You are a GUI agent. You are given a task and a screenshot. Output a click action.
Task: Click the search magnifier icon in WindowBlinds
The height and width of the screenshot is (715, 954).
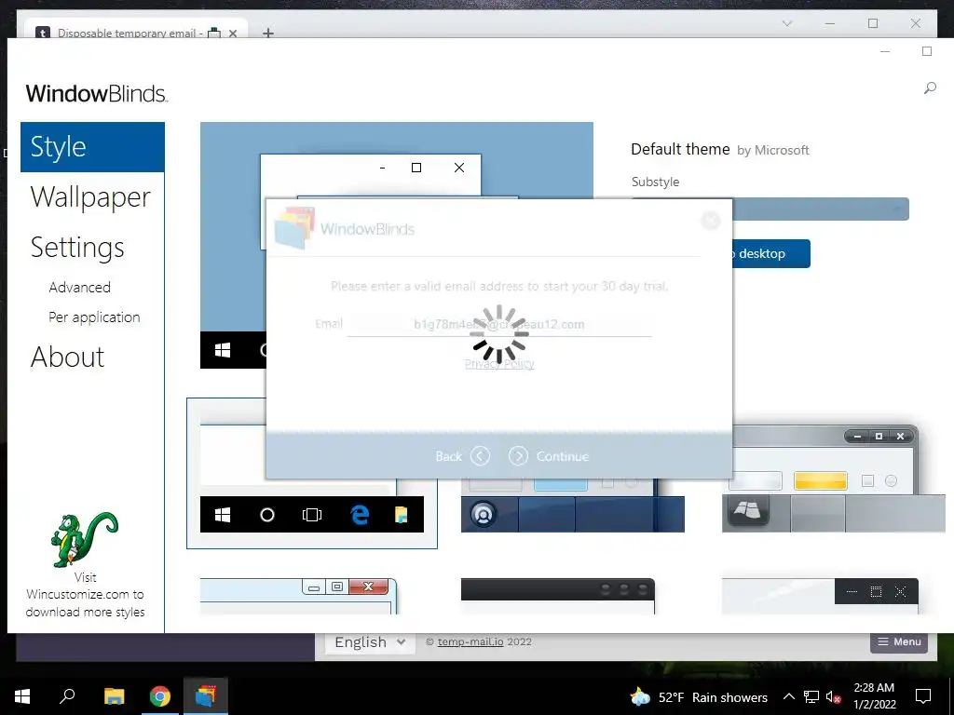coord(930,88)
